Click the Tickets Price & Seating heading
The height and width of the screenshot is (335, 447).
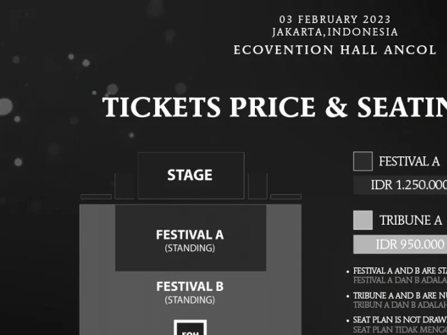[274, 107]
